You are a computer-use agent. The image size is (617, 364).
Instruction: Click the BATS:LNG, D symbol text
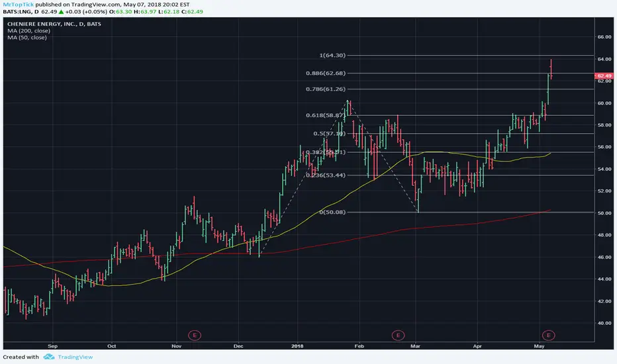pos(21,11)
